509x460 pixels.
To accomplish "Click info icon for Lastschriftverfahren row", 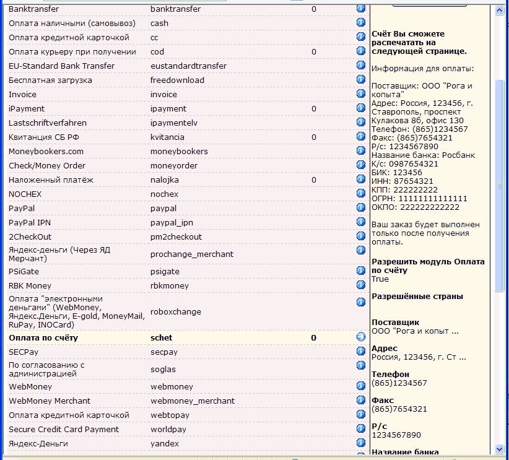I will click(360, 122).
